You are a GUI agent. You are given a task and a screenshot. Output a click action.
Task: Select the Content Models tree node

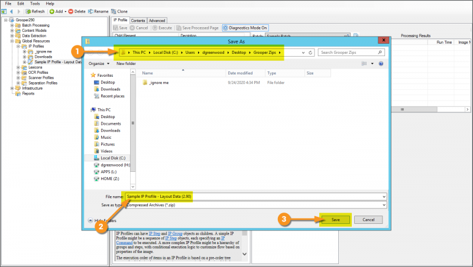pos(34,31)
